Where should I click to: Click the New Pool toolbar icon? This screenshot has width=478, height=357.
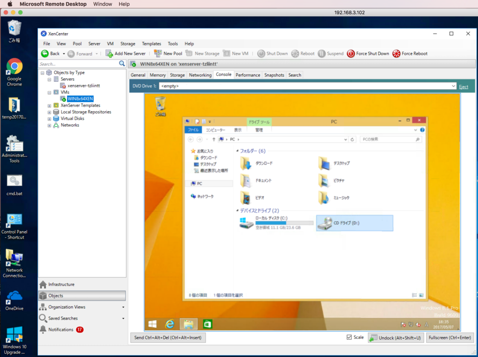pyautogui.click(x=158, y=53)
